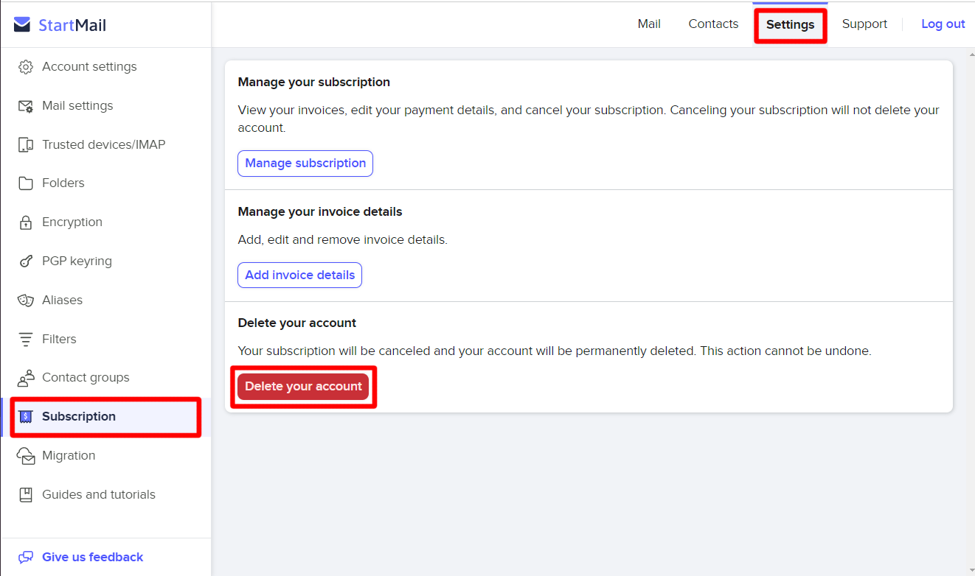Delete your account permanently

[x=303, y=386]
